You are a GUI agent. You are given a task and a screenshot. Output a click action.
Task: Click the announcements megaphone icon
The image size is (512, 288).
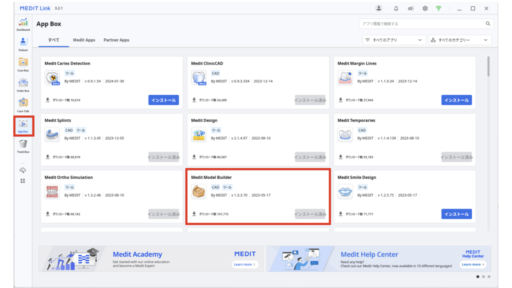tap(411, 8)
